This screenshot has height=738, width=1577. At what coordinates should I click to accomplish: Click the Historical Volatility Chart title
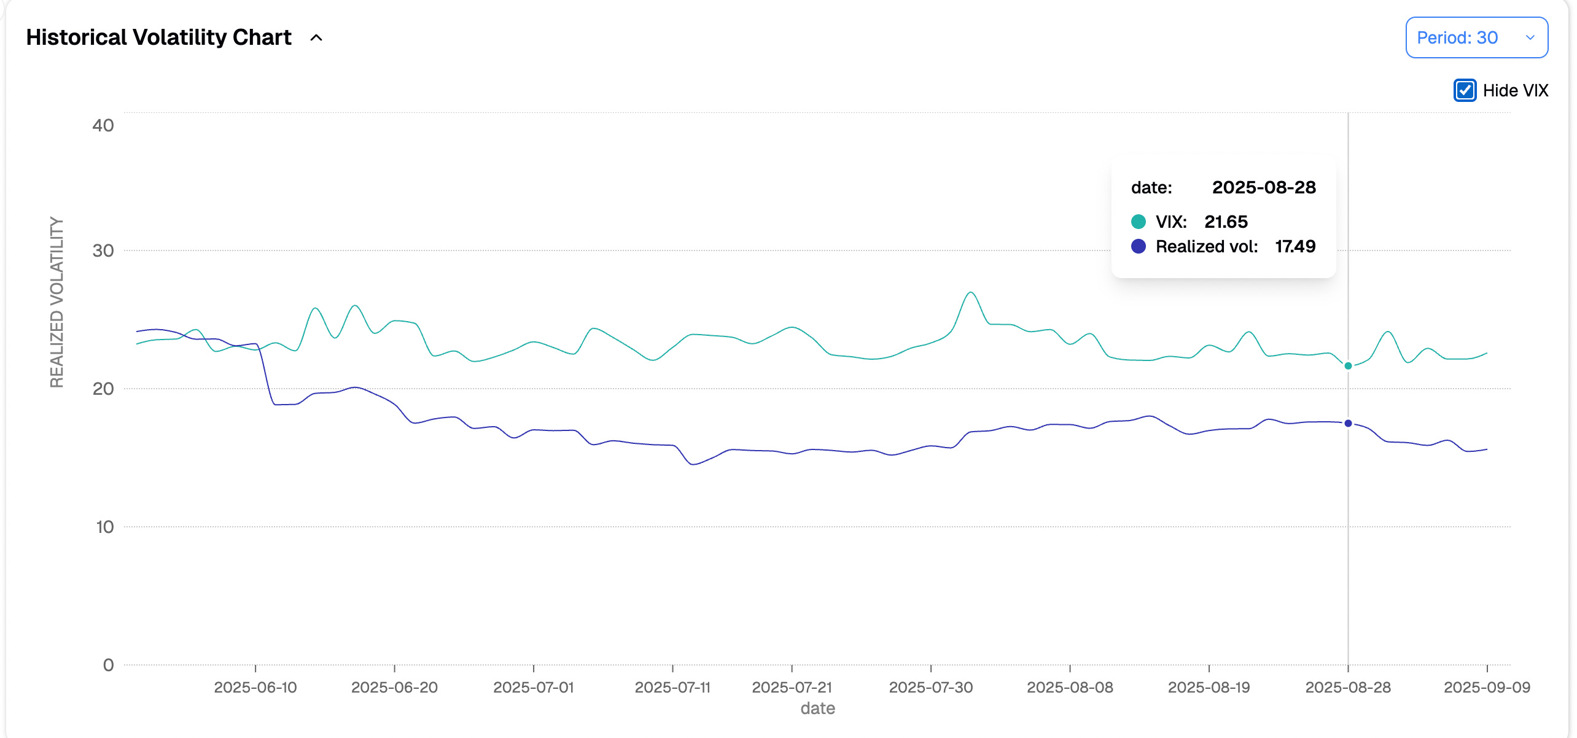[x=158, y=37]
